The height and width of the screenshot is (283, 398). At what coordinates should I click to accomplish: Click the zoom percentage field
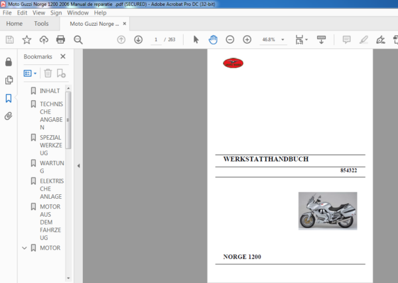[269, 40]
